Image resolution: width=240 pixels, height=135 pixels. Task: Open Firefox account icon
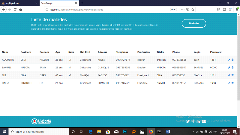[230, 10]
